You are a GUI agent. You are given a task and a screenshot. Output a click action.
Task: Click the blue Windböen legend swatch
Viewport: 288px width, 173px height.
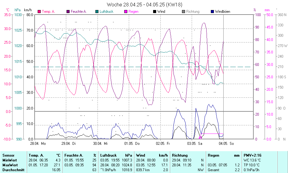212,12
